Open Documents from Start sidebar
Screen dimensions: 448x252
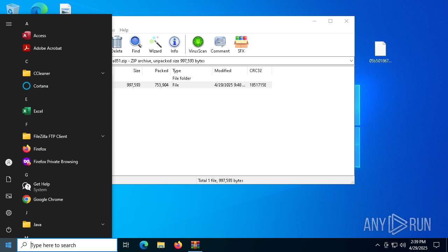9,179
